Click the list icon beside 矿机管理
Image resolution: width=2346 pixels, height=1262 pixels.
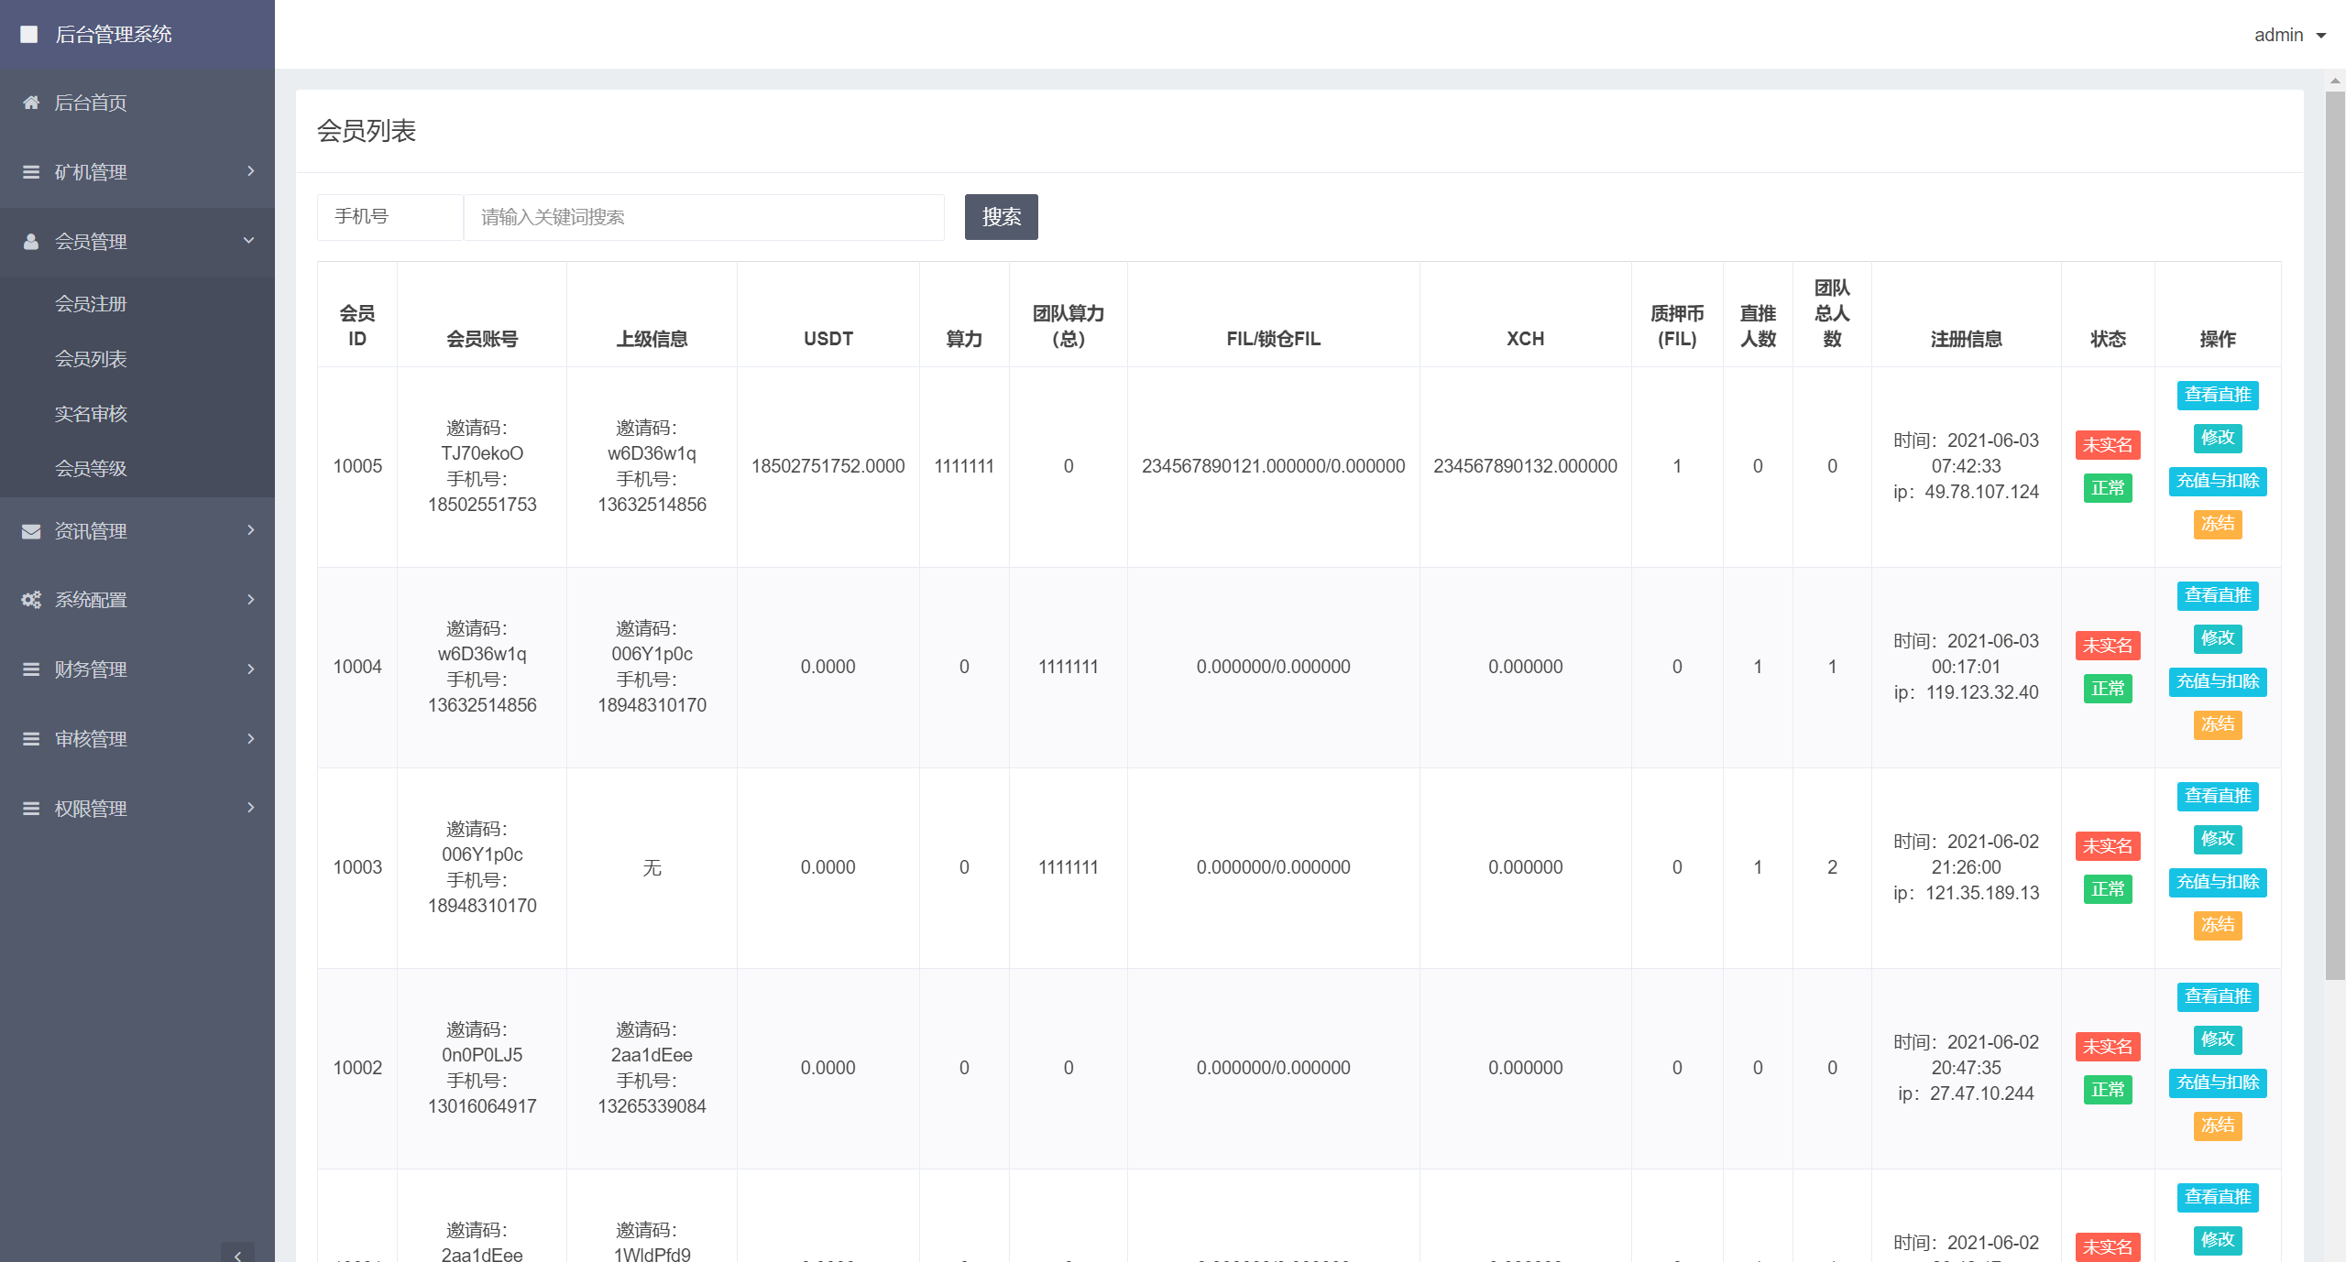31,172
